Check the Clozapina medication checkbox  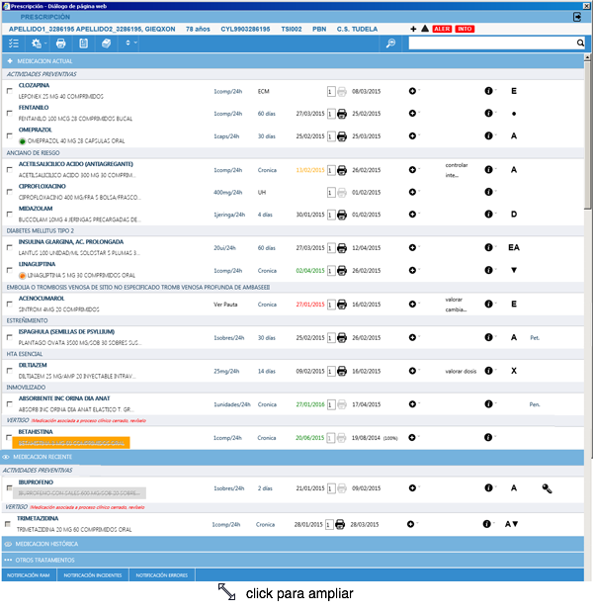(x=10, y=92)
